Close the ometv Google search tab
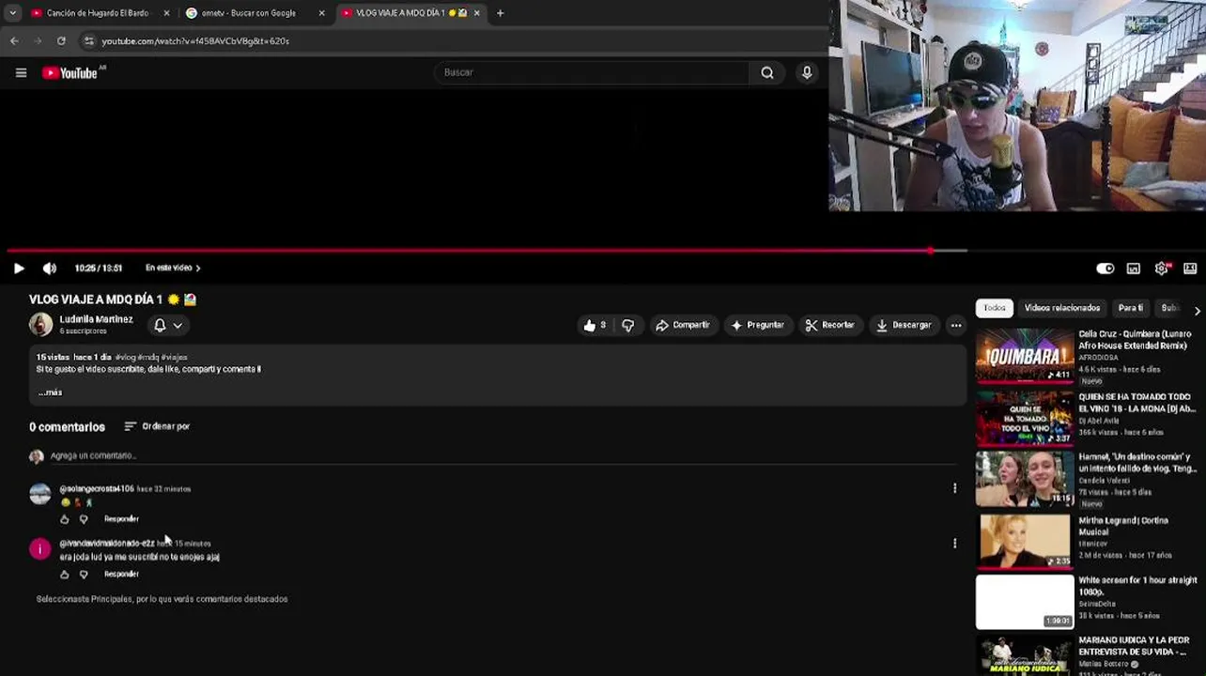Screen dimensions: 1206x676 coord(321,13)
